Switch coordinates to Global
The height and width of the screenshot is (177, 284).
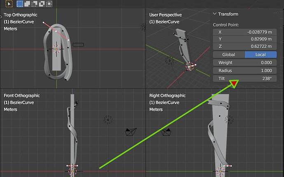pyautogui.click(x=228, y=54)
